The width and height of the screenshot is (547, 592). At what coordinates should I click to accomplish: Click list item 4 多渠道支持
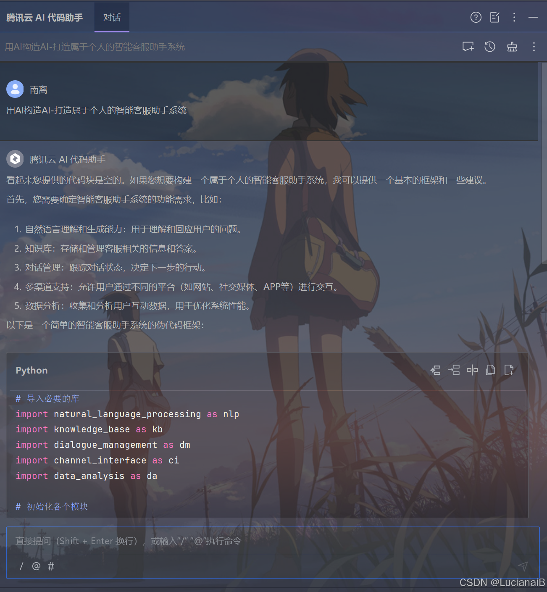177,287
